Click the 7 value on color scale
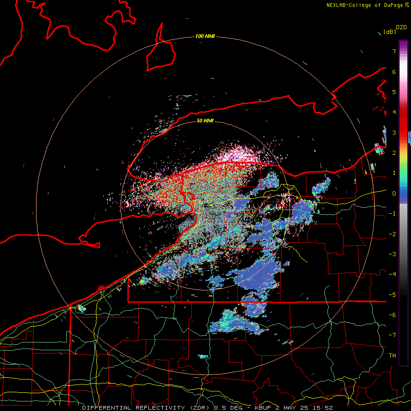The width and height of the screenshot is (411, 411). pyautogui.click(x=394, y=51)
